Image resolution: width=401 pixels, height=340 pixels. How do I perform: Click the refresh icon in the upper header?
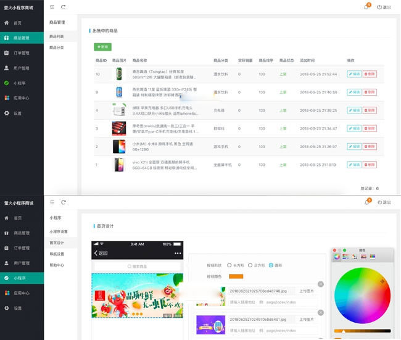pyautogui.click(x=63, y=7)
